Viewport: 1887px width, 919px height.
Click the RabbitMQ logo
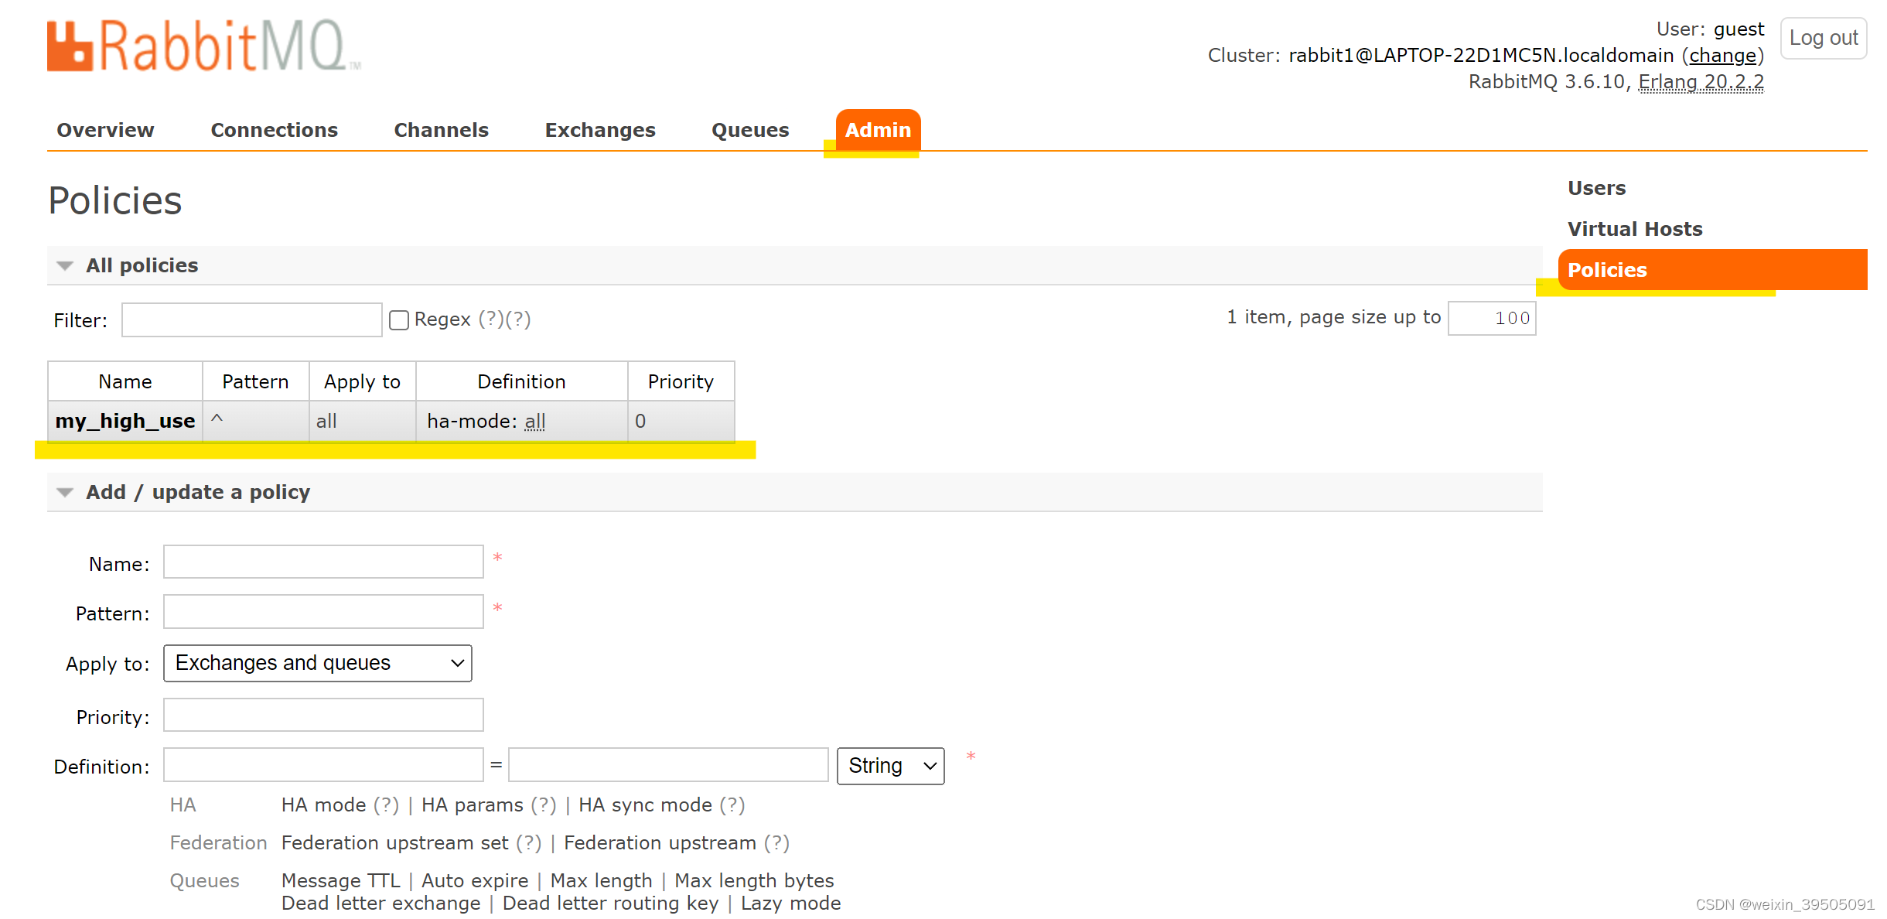(x=203, y=46)
